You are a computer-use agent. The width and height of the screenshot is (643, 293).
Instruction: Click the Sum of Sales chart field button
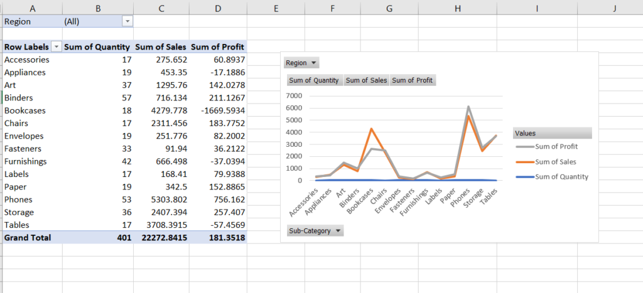pyautogui.click(x=366, y=80)
